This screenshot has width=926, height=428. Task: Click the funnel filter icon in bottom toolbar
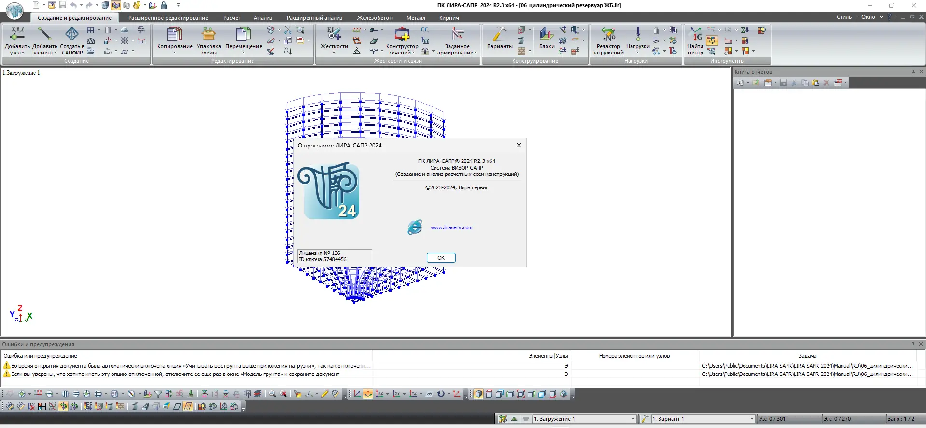click(x=158, y=394)
